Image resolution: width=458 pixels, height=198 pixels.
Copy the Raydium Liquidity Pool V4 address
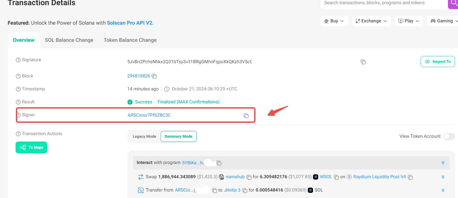(x=410, y=177)
